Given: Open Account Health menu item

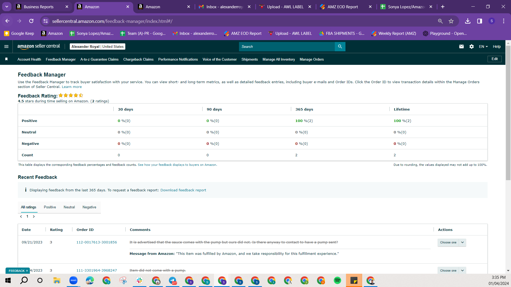Looking at the screenshot, I should pos(29,59).
